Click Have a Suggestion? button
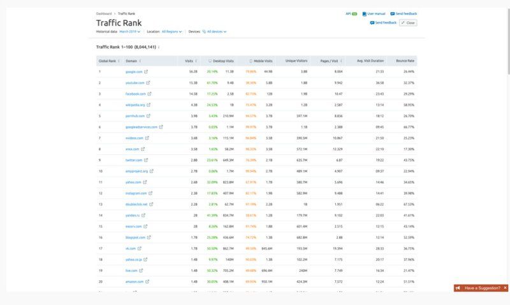Image resolution: width=510 pixels, height=305 pixels. coord(483,288)
